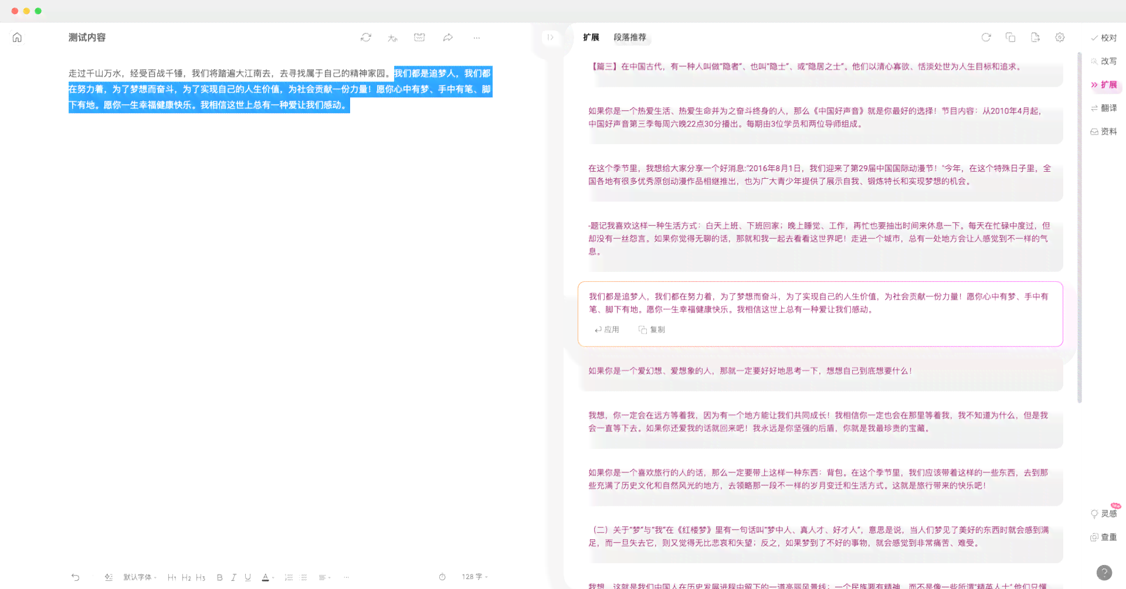Apply Heading 3 style
The width and height of the screenshot is (1126, 589).
[201, 577]
